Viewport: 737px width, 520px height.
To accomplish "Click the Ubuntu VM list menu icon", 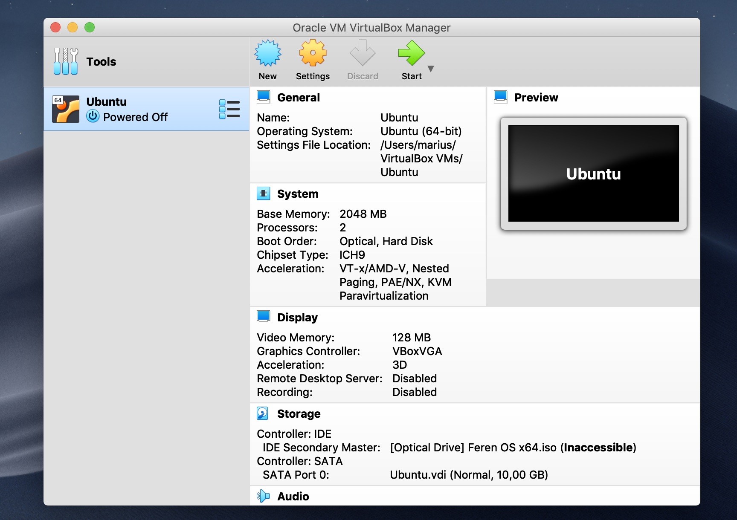I will (x=229, y=109).
